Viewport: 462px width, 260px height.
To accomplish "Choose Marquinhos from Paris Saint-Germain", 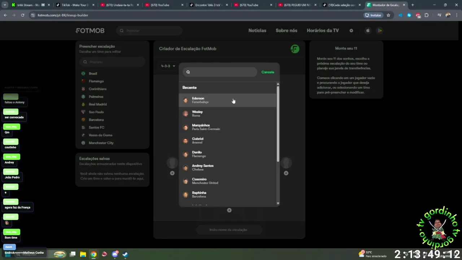I will point(227,127).
